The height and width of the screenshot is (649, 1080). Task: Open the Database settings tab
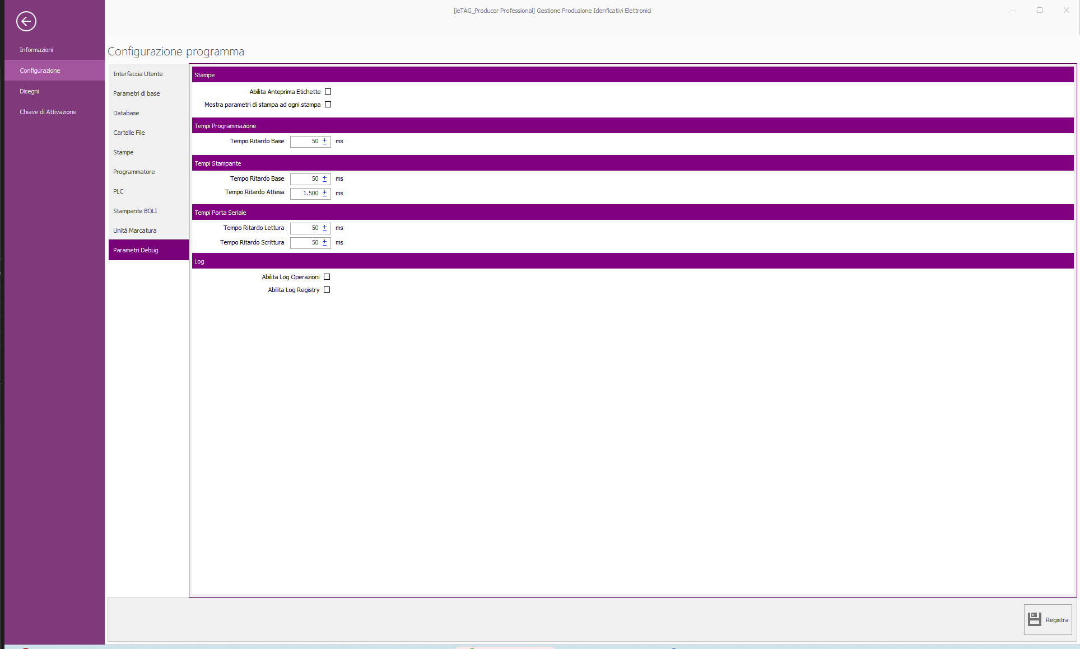[148, 113]
